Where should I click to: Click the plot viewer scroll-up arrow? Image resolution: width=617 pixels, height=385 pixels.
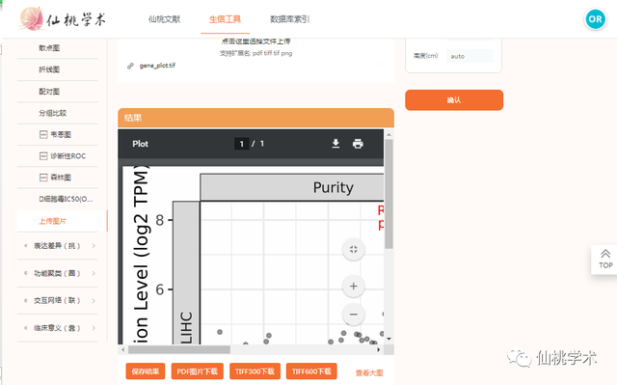click(x=389, y=135)
